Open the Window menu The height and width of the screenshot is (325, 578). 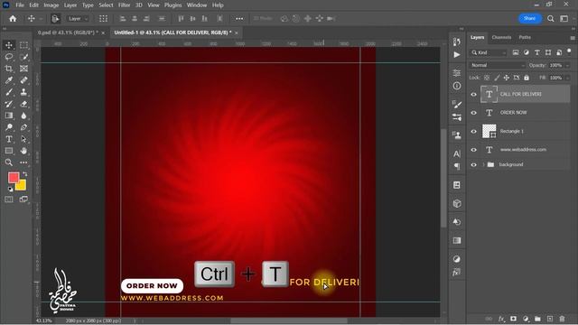[197, 5]
